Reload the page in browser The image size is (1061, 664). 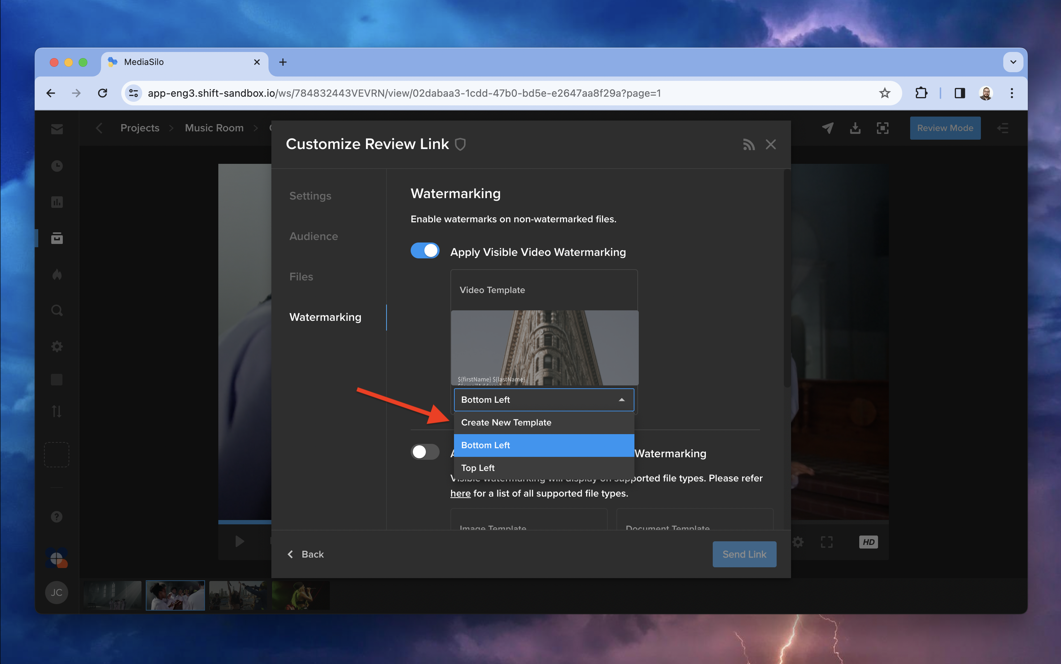pyautogui.click(x=102, y=93)
